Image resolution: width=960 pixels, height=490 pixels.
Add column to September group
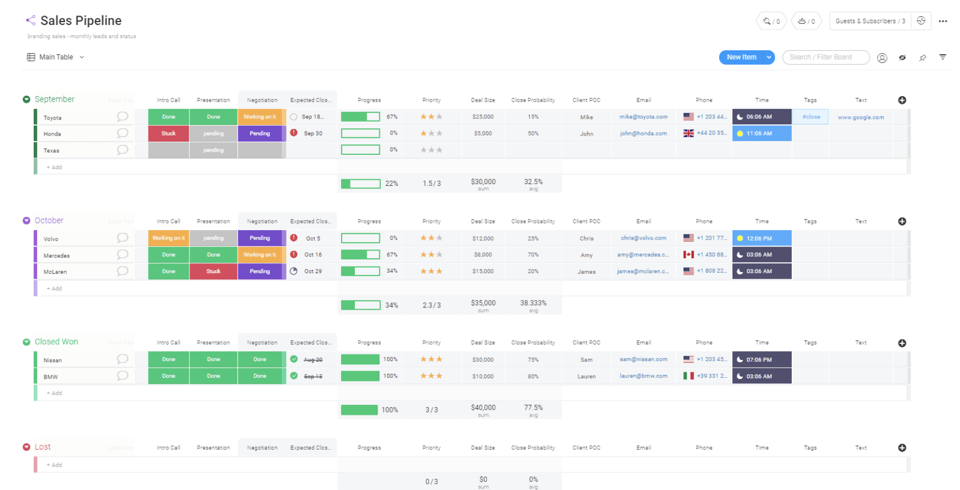pos(902,100)
